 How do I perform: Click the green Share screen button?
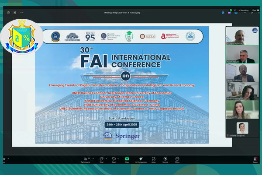(x=127, y=160)
